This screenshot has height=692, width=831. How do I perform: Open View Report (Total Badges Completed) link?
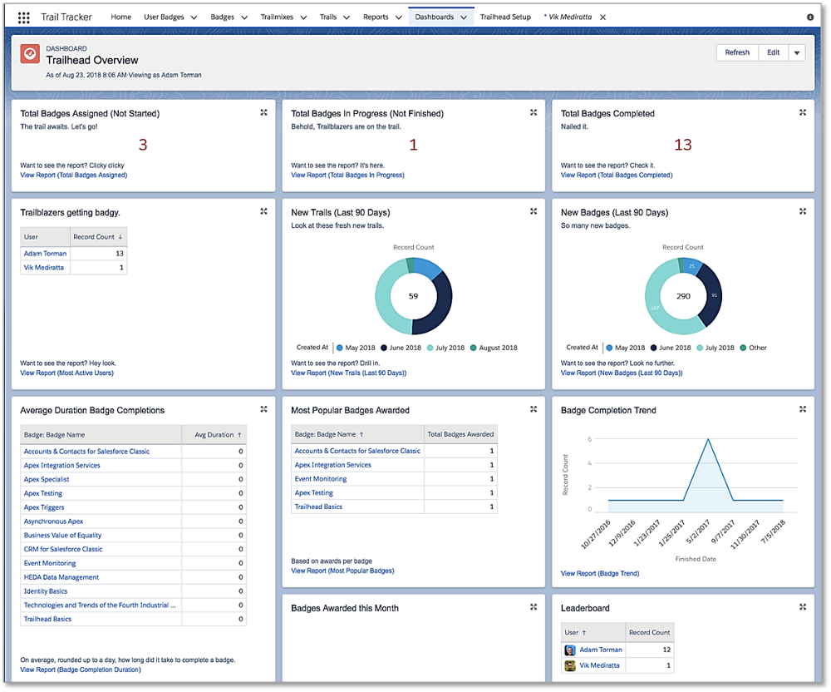click(617, 175)
